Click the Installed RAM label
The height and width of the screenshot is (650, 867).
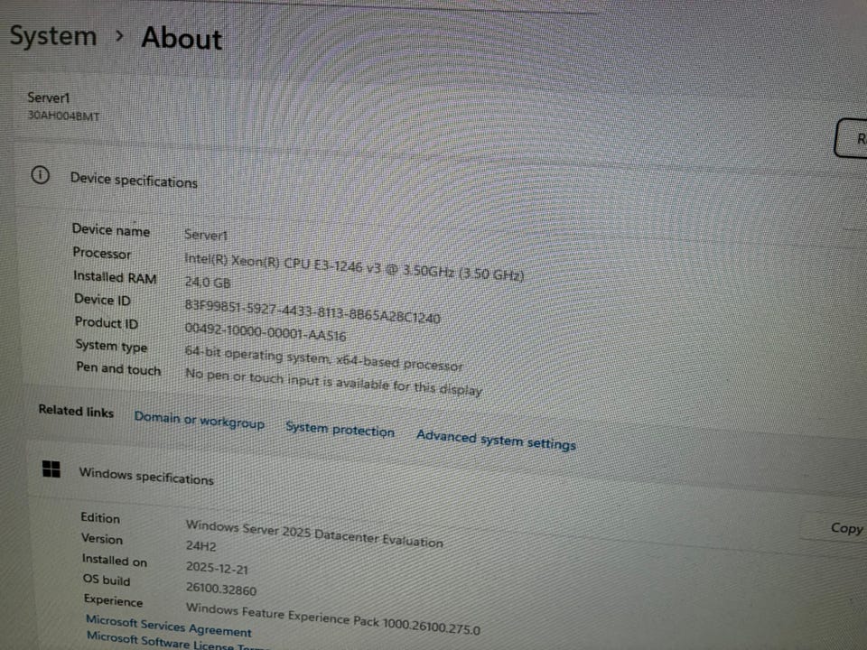115,277
